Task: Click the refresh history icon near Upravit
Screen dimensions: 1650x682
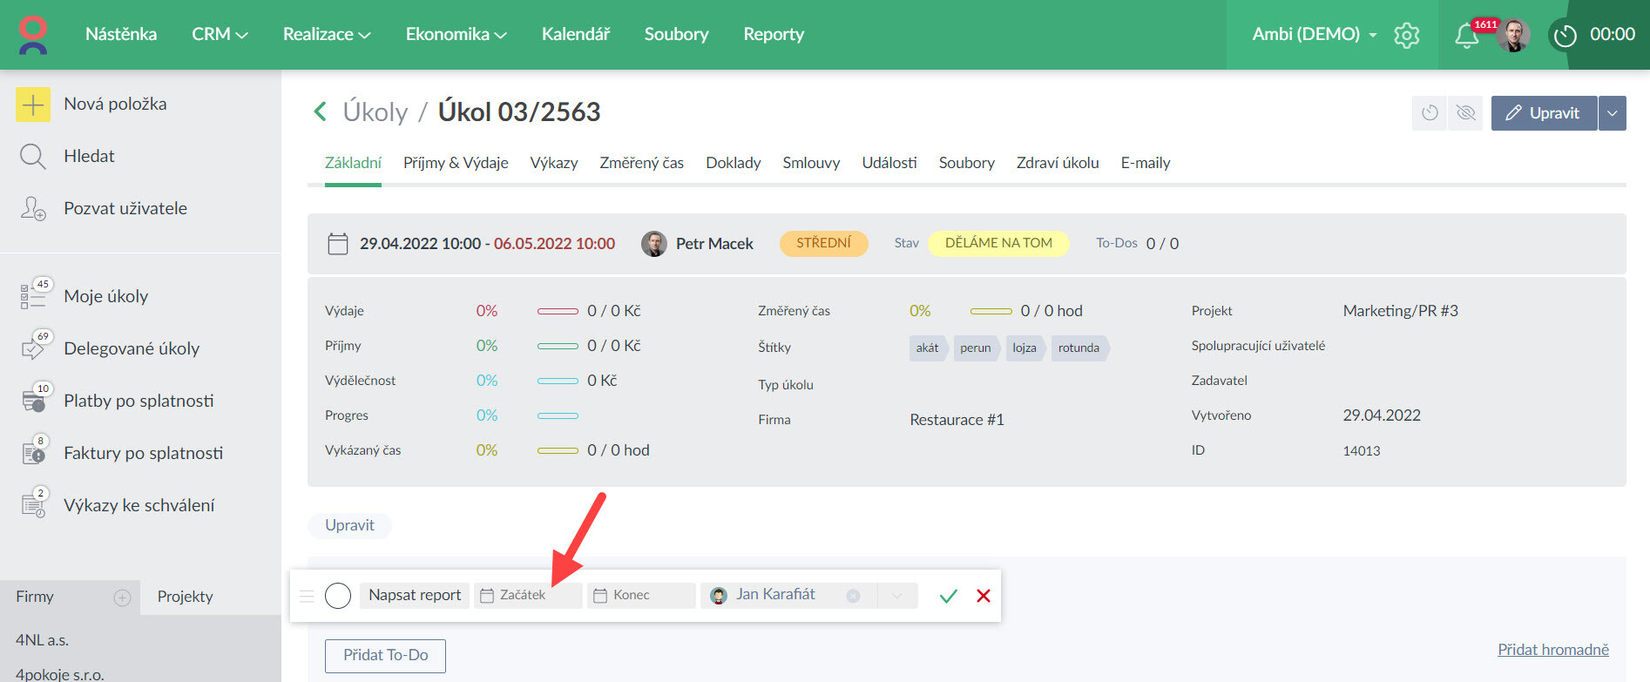Action: [x=1430, y=113]
